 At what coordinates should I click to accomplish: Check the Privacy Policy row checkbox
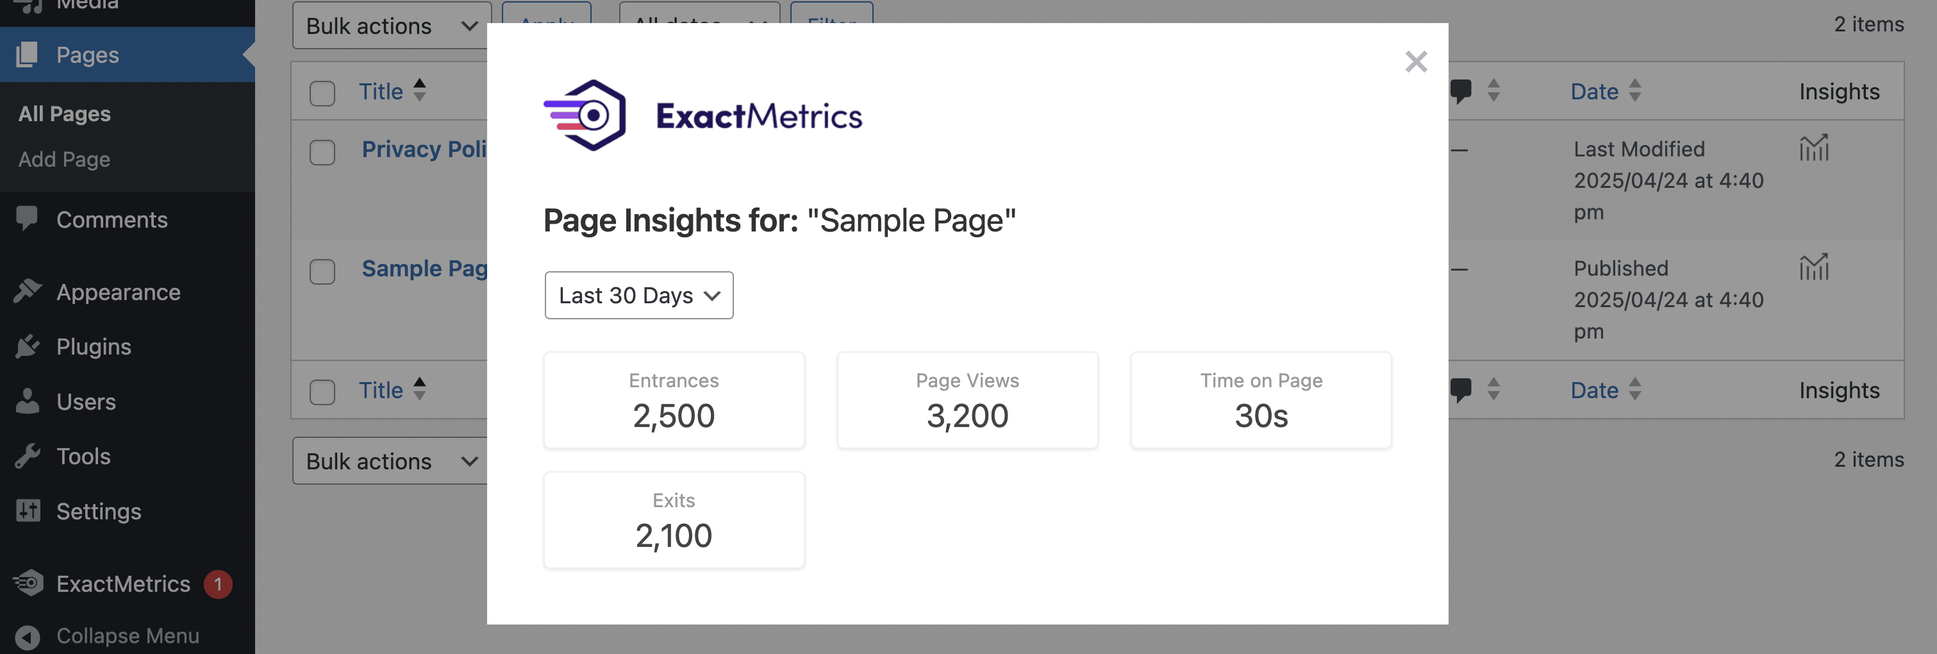322,152
